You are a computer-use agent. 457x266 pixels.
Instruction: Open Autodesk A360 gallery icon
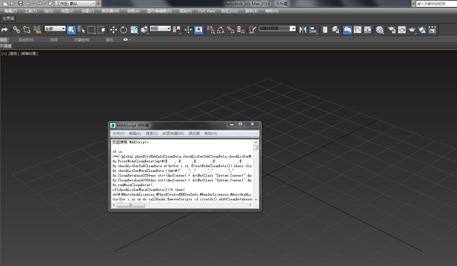pyautogui.click(x=432, y=30)
